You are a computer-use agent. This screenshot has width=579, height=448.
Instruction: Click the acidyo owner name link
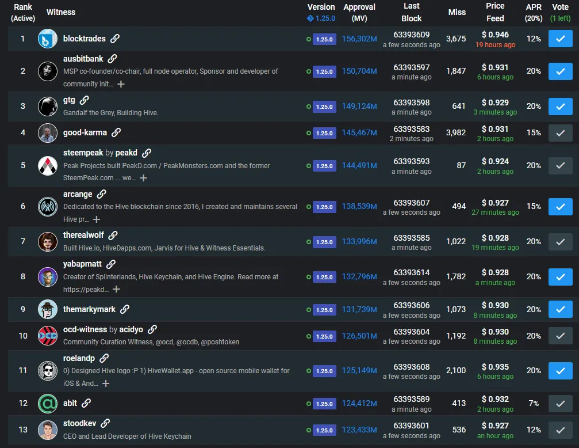pyautogui.click(x=131, y=329)
